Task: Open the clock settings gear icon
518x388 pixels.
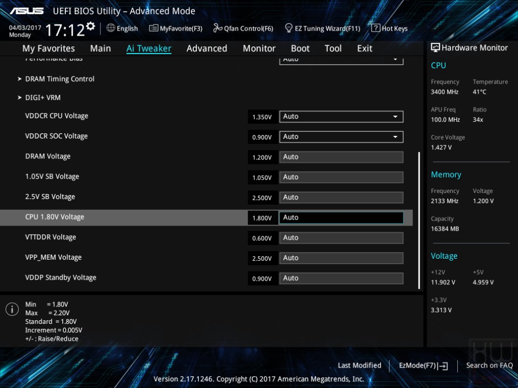Action: click(x=91, y=26)
